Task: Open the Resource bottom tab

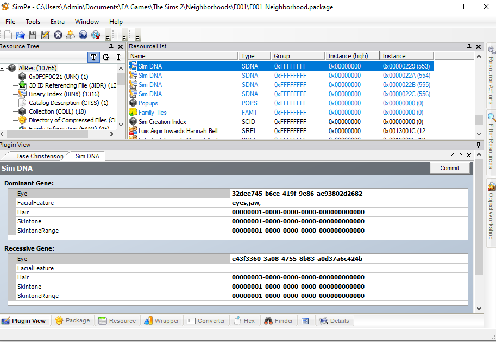Action: pyautogui.click(x=117, y=321)
